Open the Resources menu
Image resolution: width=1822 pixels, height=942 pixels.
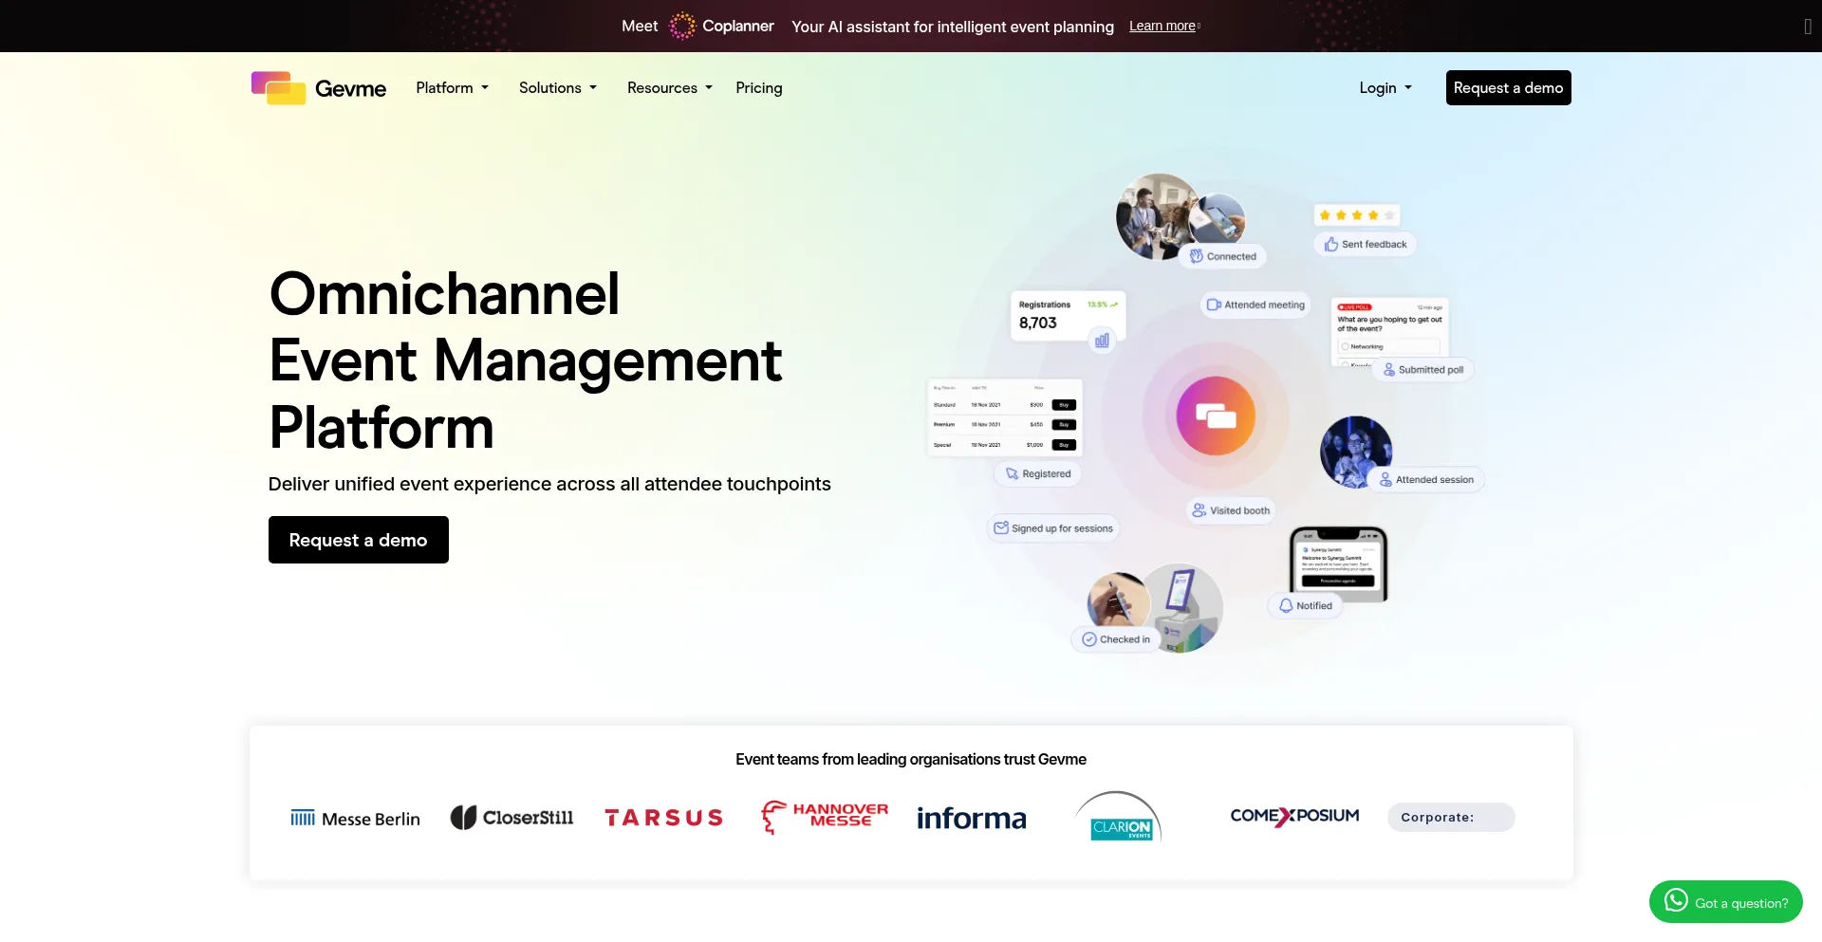669,88
